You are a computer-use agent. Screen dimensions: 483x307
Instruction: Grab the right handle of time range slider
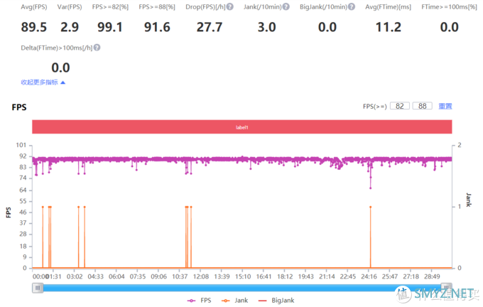[x=446, y=288]
